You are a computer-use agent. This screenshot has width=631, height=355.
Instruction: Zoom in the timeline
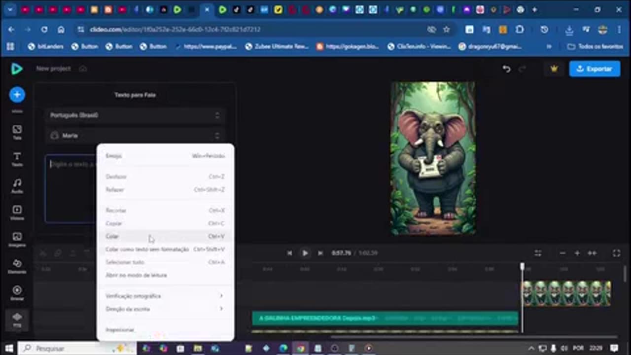pos(577,253)
